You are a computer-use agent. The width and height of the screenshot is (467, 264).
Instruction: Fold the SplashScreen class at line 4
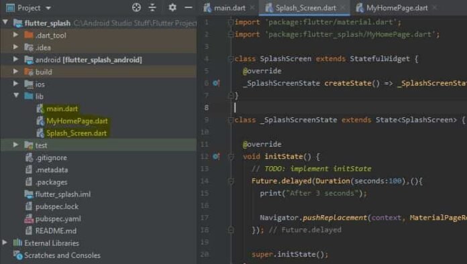click(x=231, y=59)
